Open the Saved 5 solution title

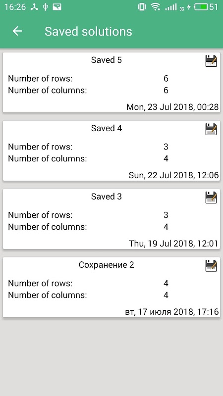(x=107, y=60)
